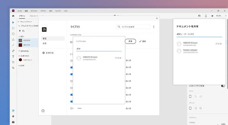Viewport: 228px width, 125px height.
Task: Close the ライブラリ dialog with X
Action: (x=157, y=18)
